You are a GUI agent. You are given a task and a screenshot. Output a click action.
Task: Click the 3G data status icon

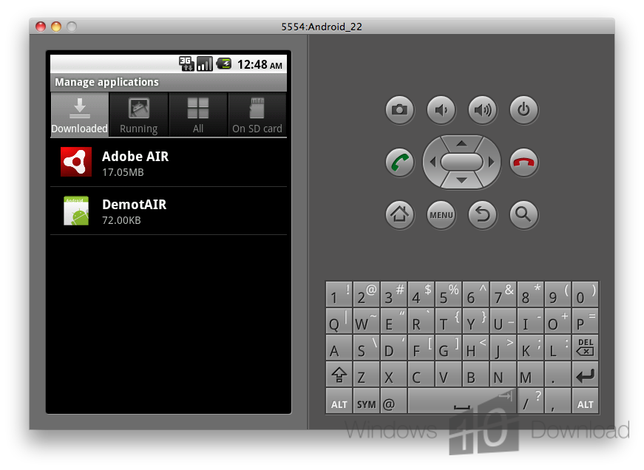186,64
